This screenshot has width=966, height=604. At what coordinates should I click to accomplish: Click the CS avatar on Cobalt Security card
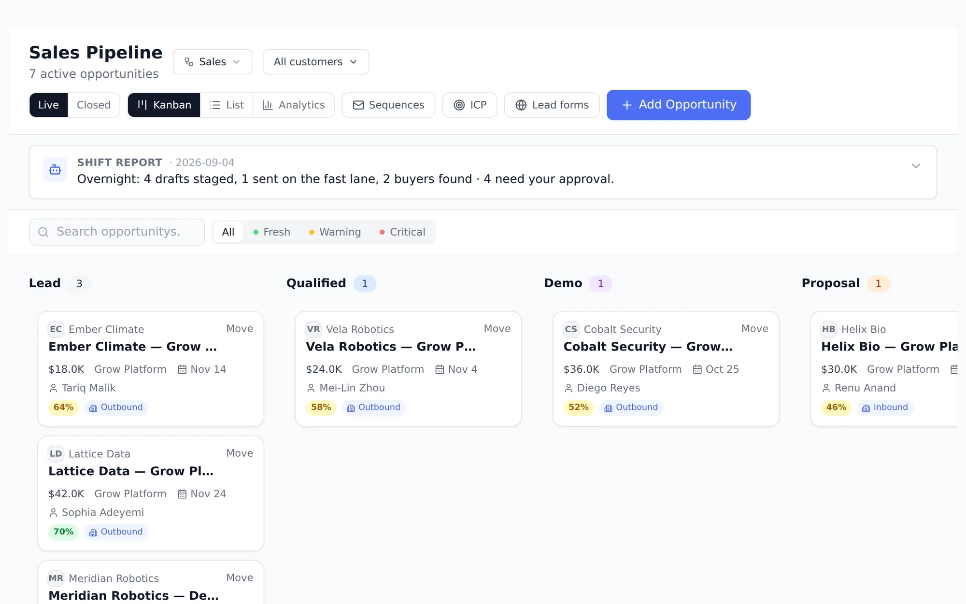pos(571,329)
